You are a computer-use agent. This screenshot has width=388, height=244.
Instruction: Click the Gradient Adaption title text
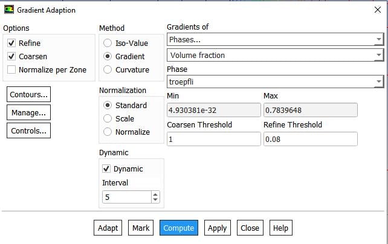[x=46, y=10]
